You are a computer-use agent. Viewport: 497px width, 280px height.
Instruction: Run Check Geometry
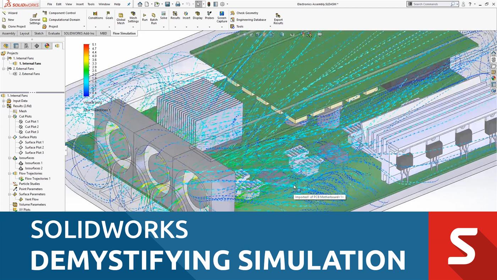247,13
